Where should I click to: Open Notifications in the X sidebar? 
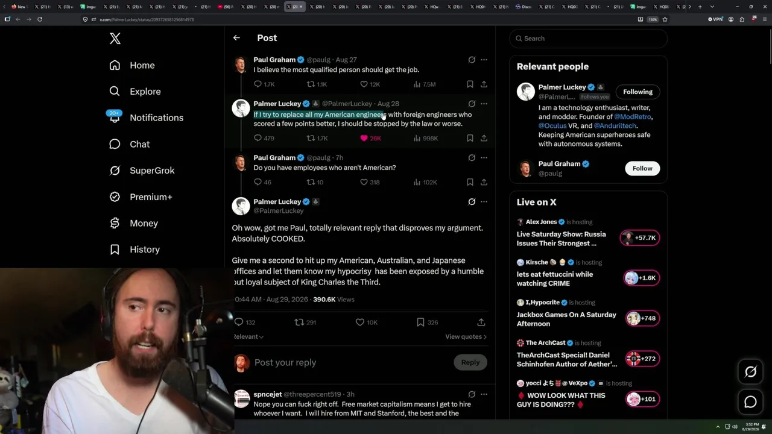pos(146,118)
